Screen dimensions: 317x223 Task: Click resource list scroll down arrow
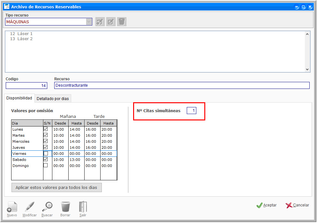tap(307, 69)
